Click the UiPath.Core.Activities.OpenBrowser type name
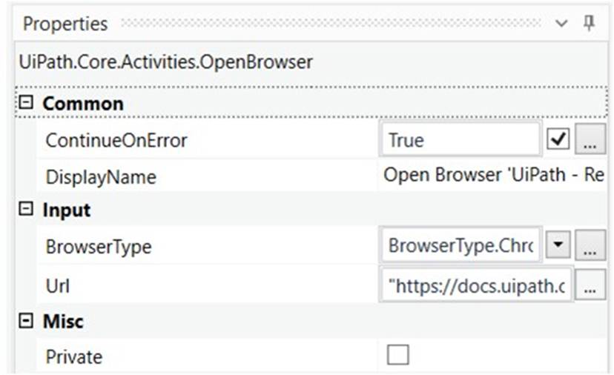Image resolution: width=614 pixels, height=375 pixels. click(165, 62)
